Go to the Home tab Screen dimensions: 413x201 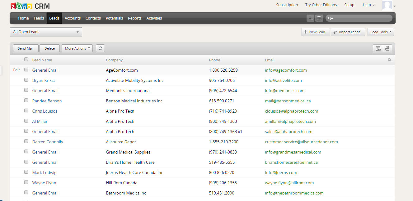[x=23, y=18]
